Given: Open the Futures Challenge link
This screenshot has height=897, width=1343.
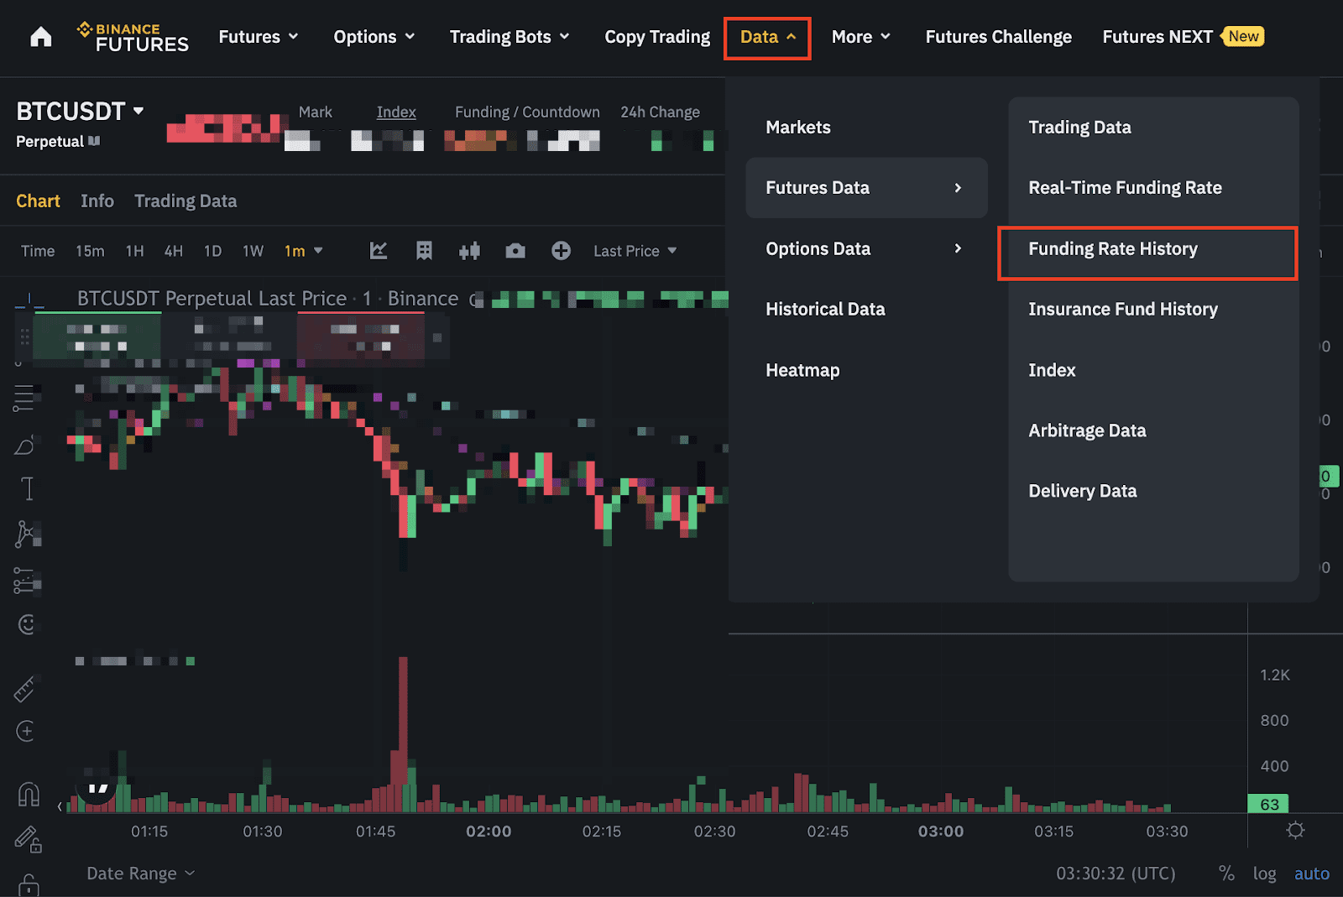Looking at the screenshot, I should coord(998,37).
